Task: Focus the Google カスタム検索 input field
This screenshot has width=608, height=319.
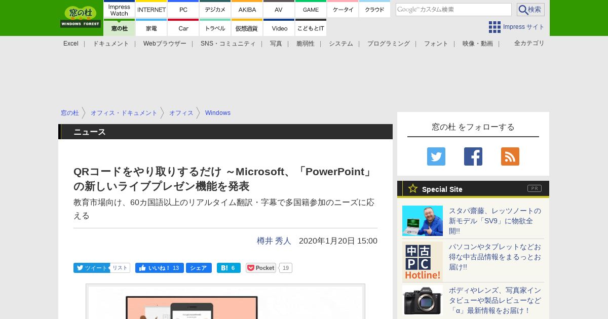Action: (453, 10)
